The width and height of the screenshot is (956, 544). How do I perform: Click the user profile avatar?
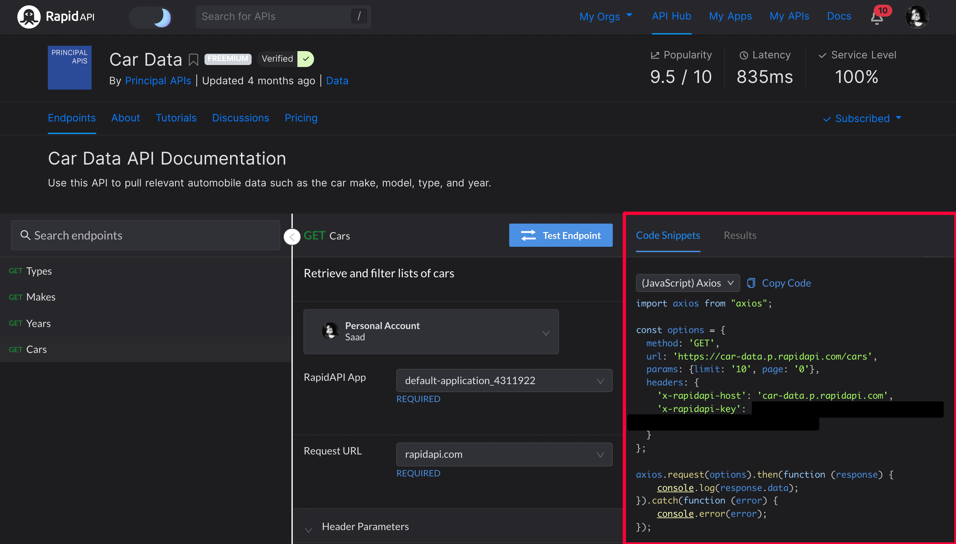[916, 17]
